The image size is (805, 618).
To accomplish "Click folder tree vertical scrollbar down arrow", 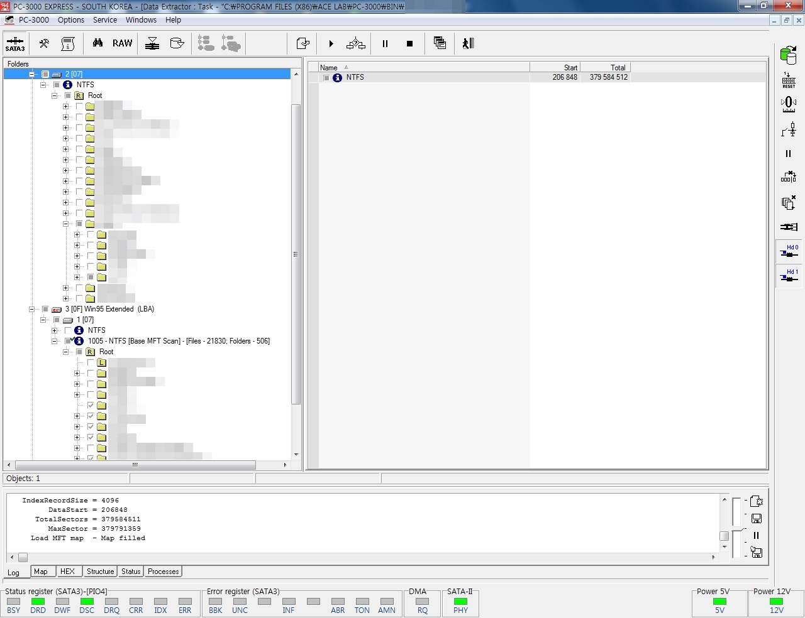I will [296, 455].
